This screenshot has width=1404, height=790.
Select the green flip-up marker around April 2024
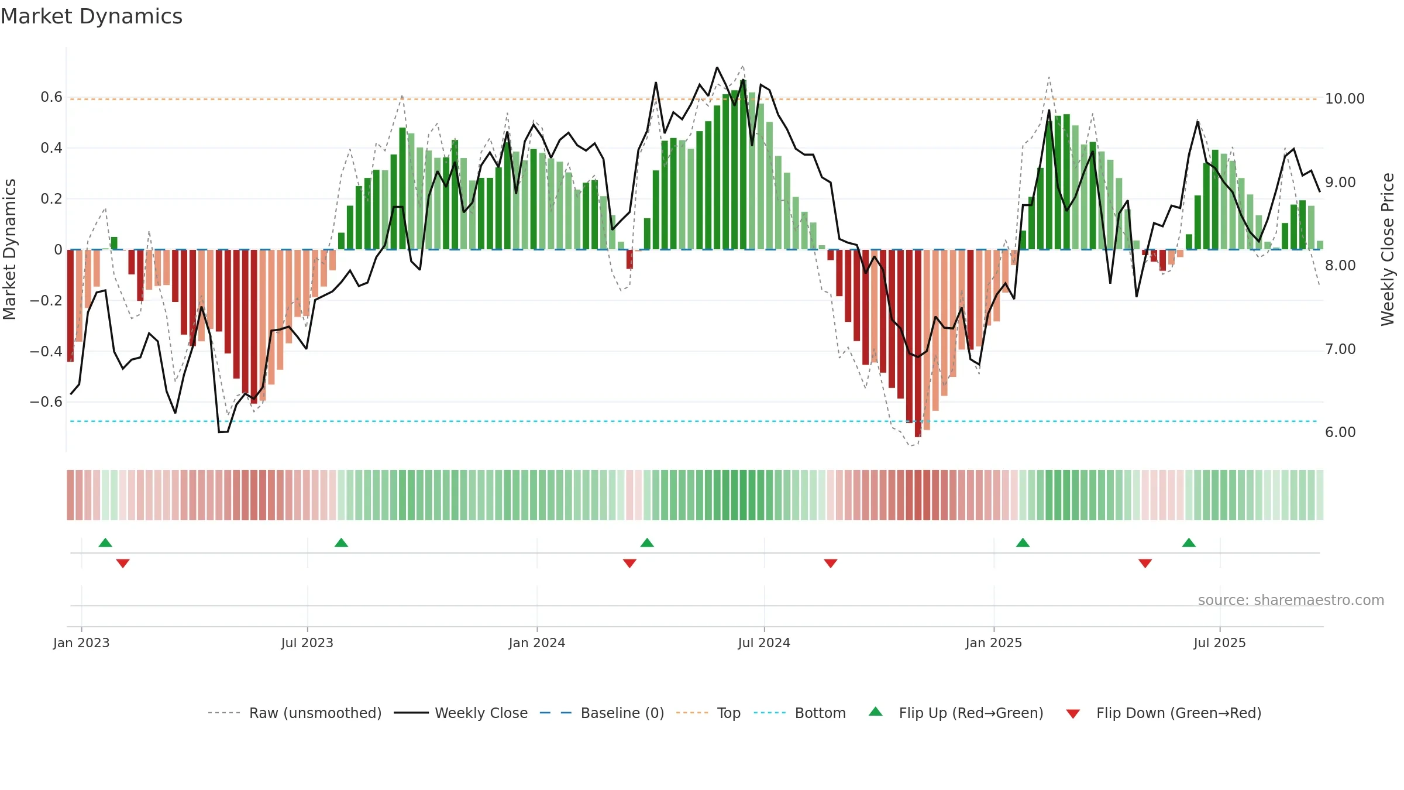point(647,542)
